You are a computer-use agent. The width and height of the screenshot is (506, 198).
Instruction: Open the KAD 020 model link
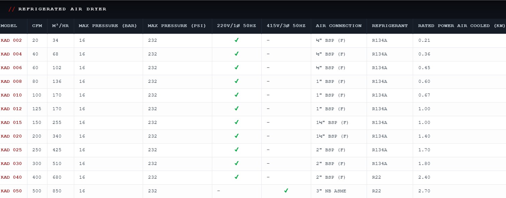pos(11,136)
